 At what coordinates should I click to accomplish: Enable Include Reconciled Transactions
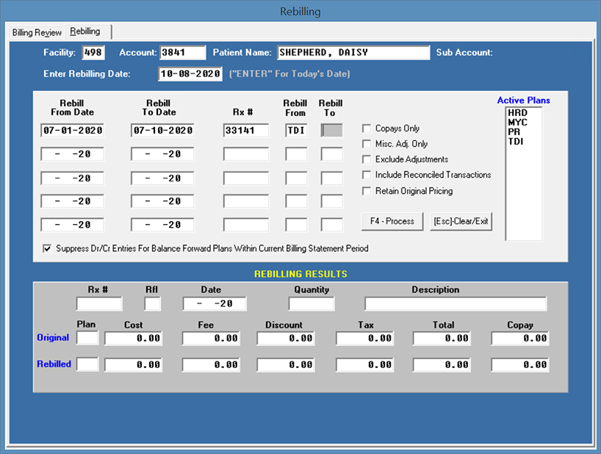(x=367, y=175)
